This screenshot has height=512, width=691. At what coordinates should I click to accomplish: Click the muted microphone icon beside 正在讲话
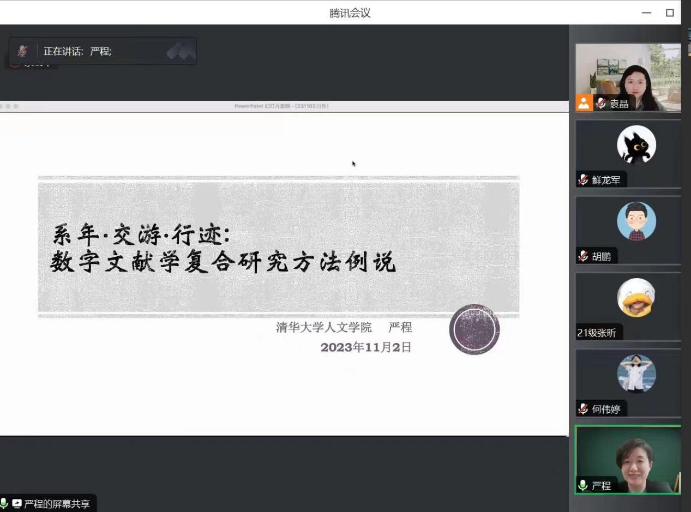[22, 51]
